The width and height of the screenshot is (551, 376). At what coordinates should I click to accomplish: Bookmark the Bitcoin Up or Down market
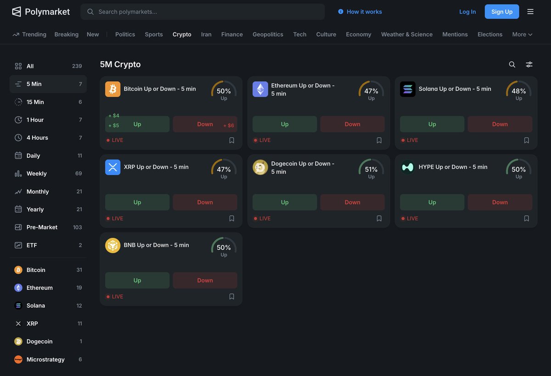(232, 140)
